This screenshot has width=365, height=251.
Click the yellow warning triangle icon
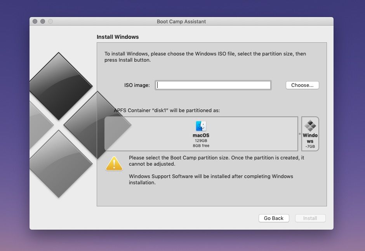pyautogui.click(x=114, y=163)
